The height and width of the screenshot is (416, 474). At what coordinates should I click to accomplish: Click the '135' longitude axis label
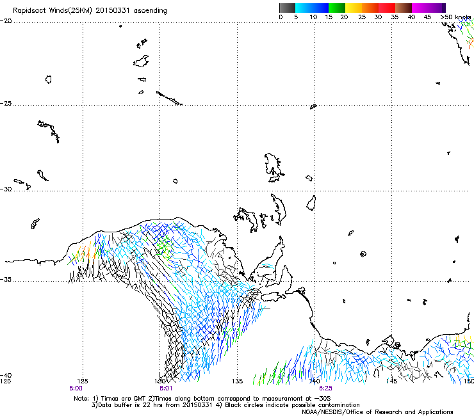coord(237,381)
